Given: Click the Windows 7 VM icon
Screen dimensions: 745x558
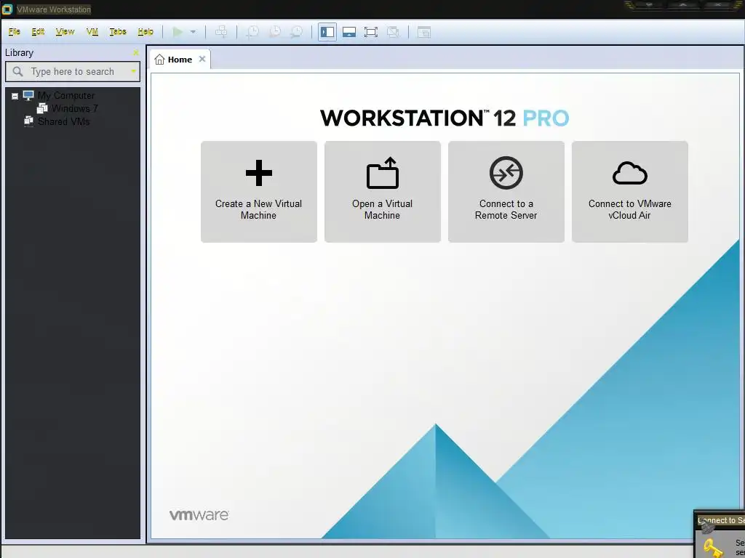Looking at the screenshot, I should point(42,109).
